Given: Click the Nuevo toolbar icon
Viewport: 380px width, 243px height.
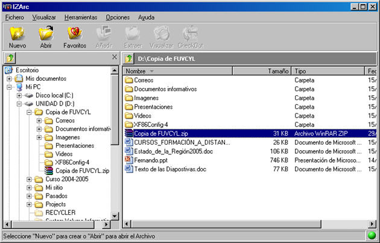Looking at the screenshot, I should click(x=17, y=37).
